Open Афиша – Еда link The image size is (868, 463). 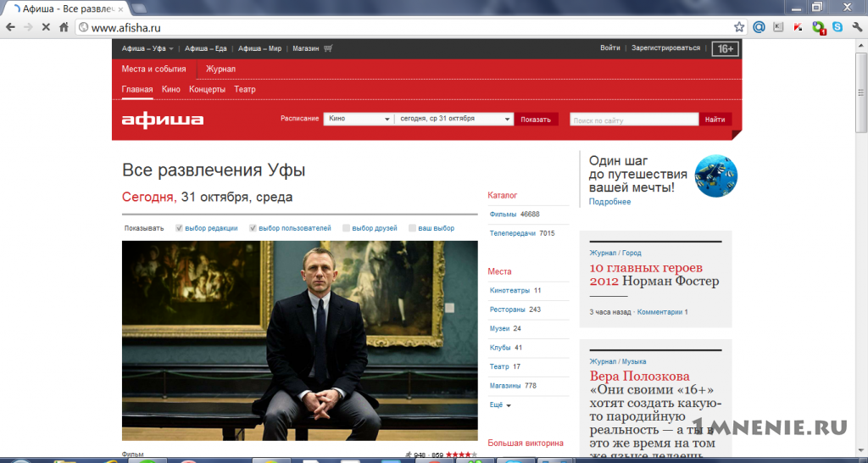point(206,48)
